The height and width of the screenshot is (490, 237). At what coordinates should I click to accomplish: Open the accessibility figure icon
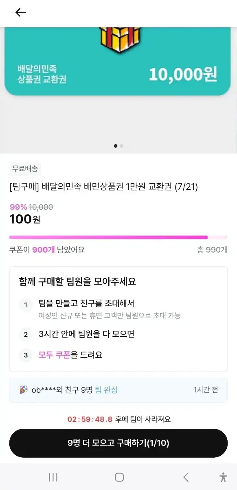click(223, 477)
